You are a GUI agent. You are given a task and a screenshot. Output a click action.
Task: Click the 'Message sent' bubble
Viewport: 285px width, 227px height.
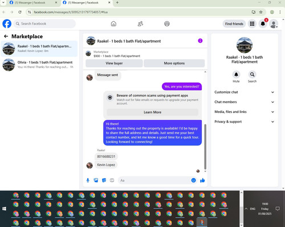pos(108,75)
